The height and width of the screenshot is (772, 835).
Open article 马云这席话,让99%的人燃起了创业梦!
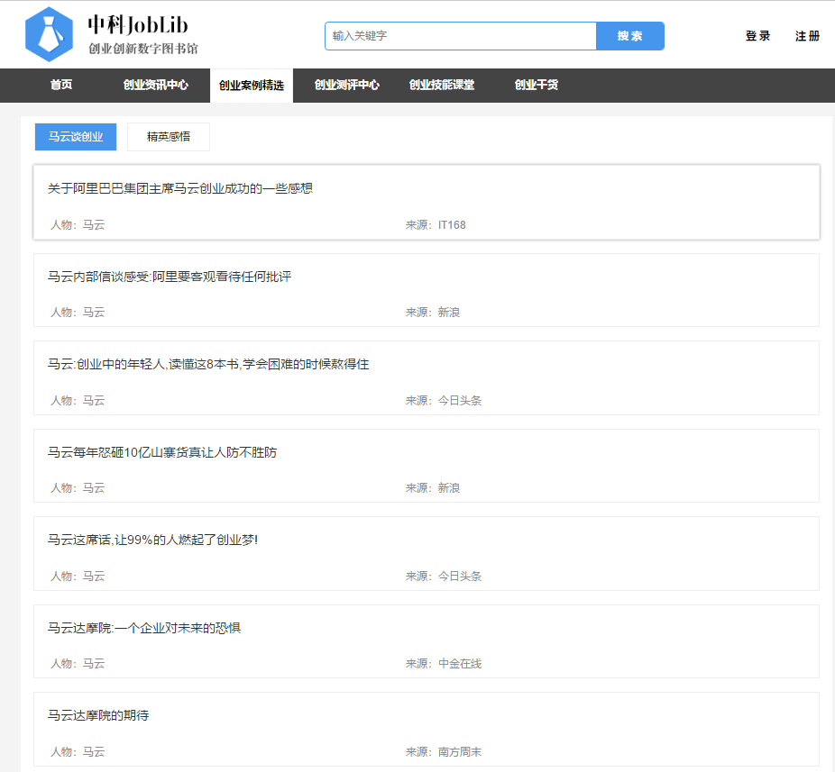(x=152, y=540)
